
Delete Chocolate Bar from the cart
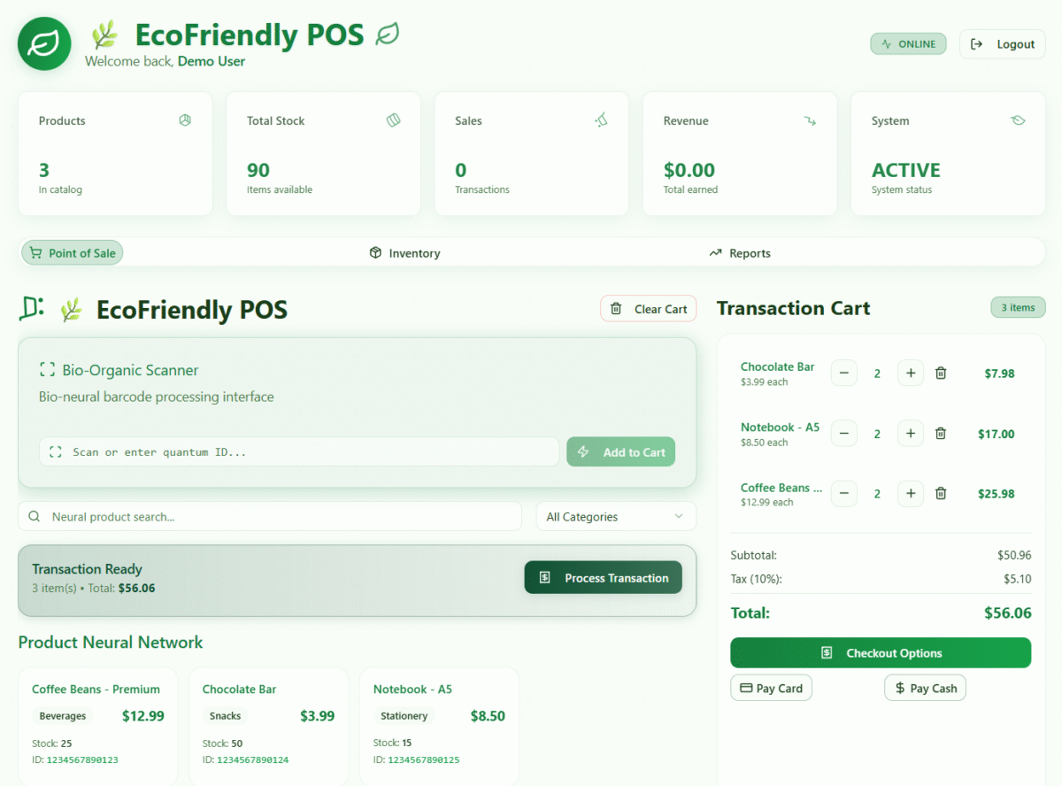941,374
